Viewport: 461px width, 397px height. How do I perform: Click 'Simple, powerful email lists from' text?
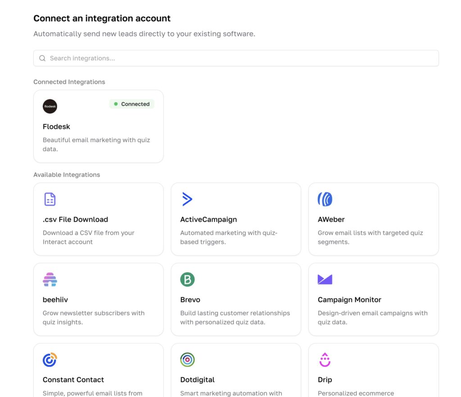pyautogui.click(x=92, y=393)
